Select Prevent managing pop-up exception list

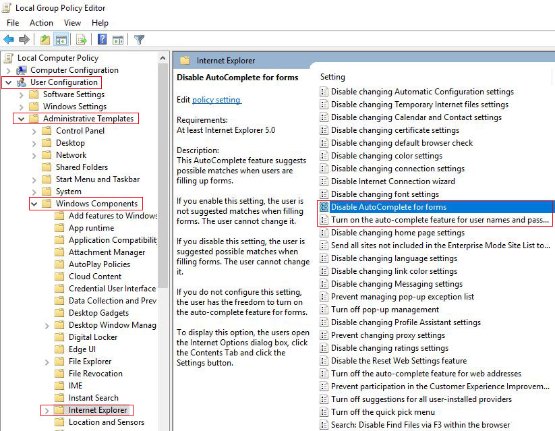(403, 296)
